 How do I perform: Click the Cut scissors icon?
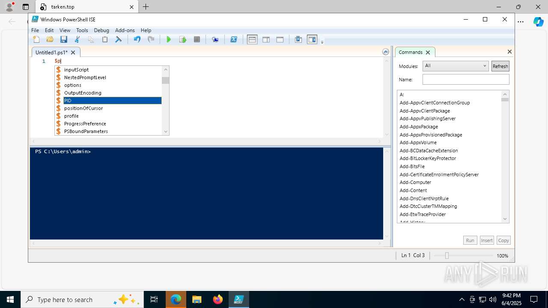(77, 39)
